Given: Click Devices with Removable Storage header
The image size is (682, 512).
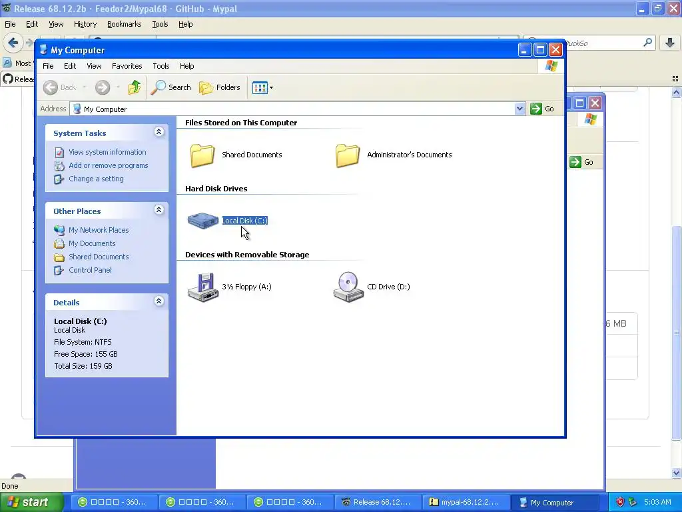Looking at the screenshot, I should 247,255.
